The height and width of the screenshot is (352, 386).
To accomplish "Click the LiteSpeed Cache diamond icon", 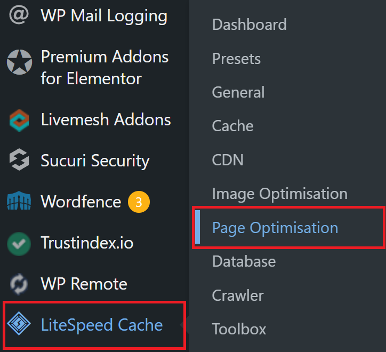I will point(19,323).
